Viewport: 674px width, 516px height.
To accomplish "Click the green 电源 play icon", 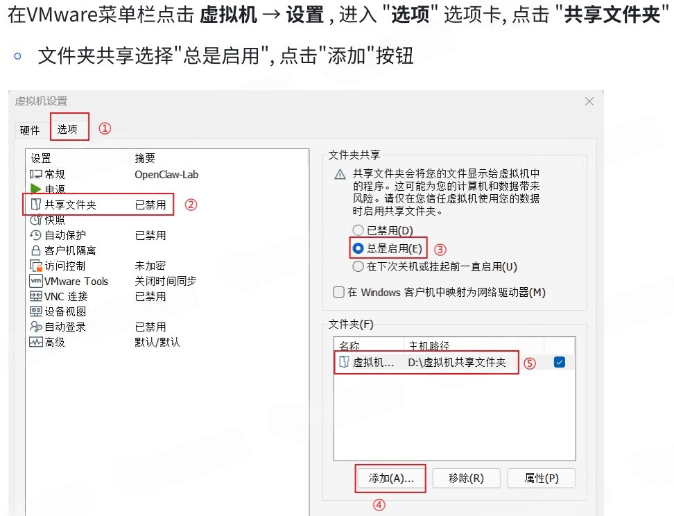I will point(36,189).
